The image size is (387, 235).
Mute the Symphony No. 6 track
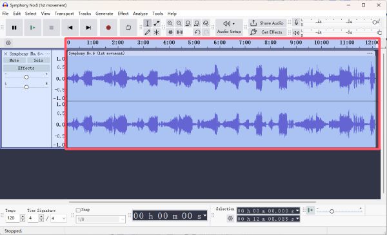(x=14, y=60)
